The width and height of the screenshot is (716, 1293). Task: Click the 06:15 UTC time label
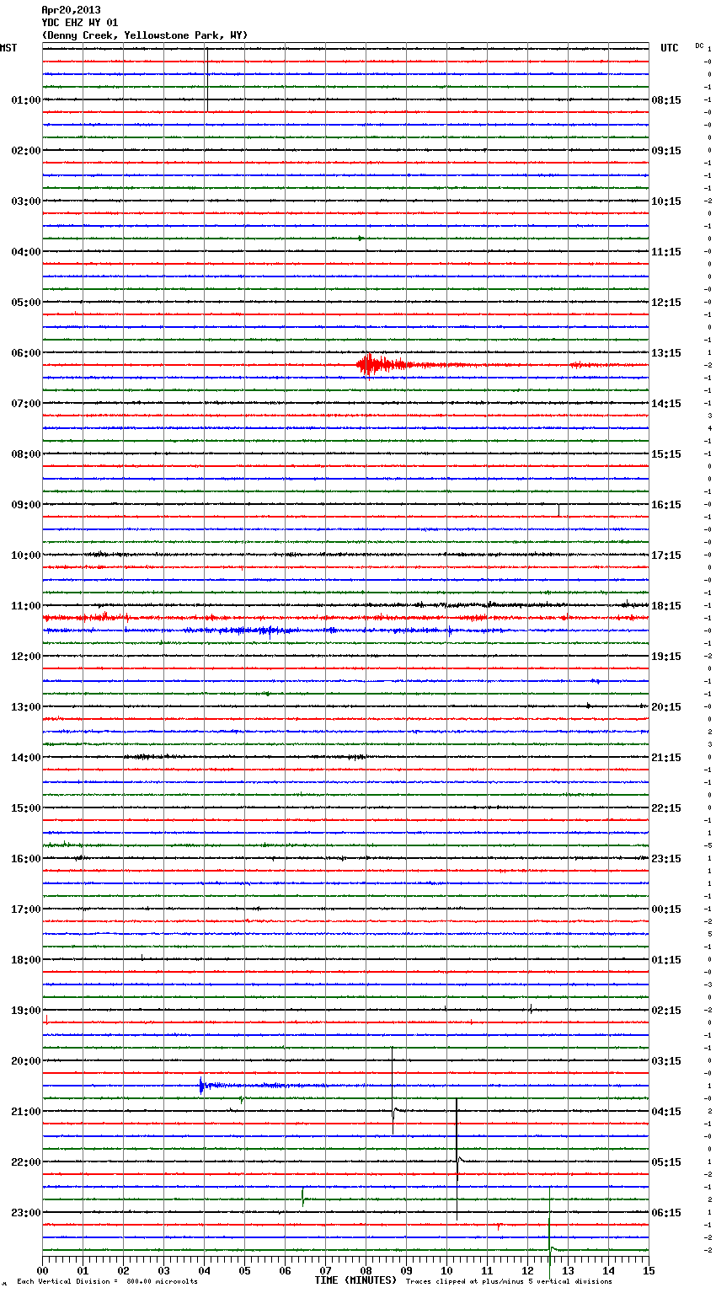[666, 1213]
